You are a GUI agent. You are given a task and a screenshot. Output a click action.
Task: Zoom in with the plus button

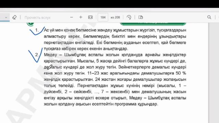point(81,17)
